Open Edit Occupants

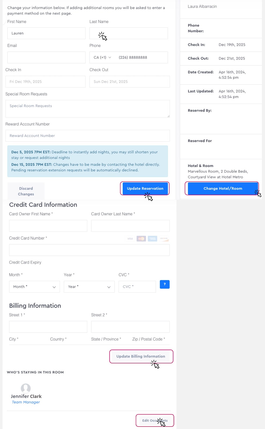[155, 420]
